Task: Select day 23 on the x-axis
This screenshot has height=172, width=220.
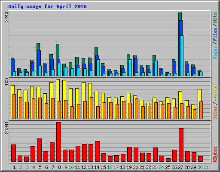Action: tap(155, 167)
